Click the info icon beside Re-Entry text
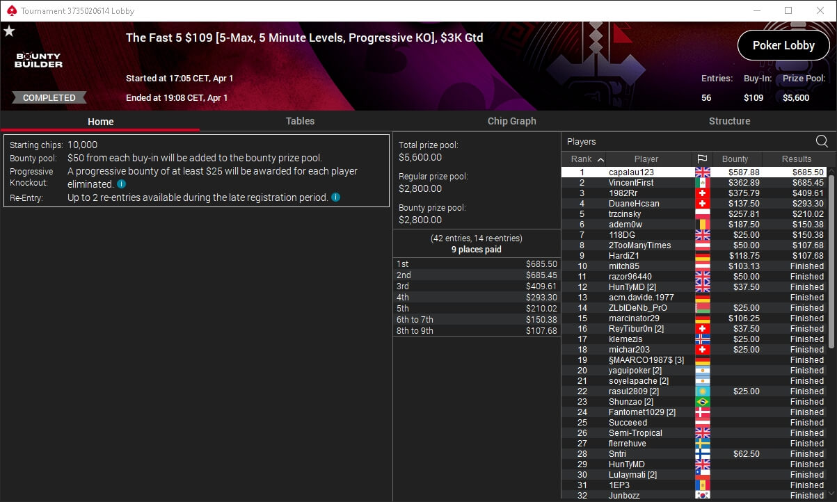 point(335,197)
